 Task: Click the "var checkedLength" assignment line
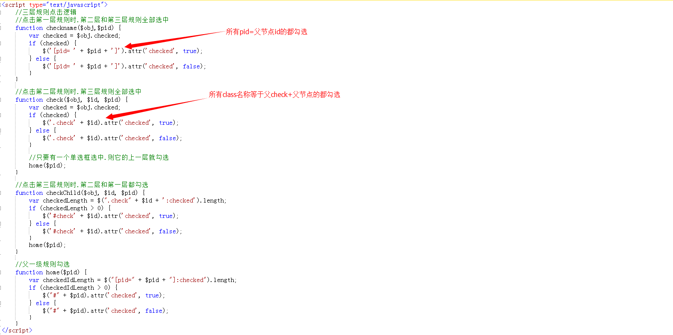coord(128,200)
